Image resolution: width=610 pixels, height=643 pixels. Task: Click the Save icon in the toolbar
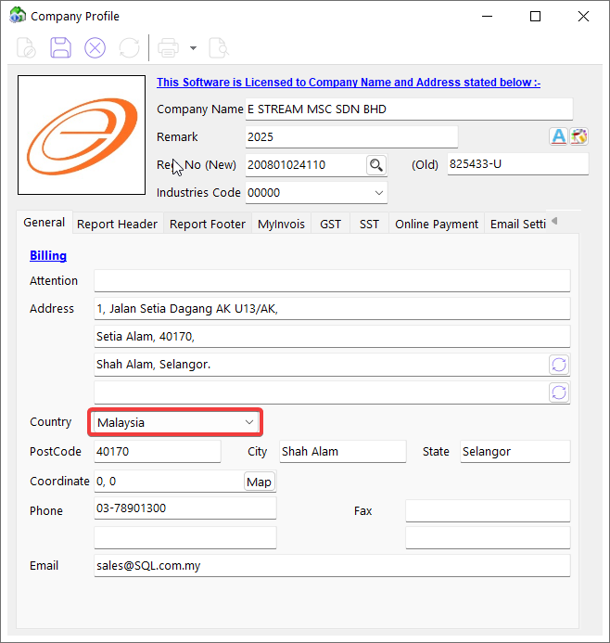coord(60,47)
